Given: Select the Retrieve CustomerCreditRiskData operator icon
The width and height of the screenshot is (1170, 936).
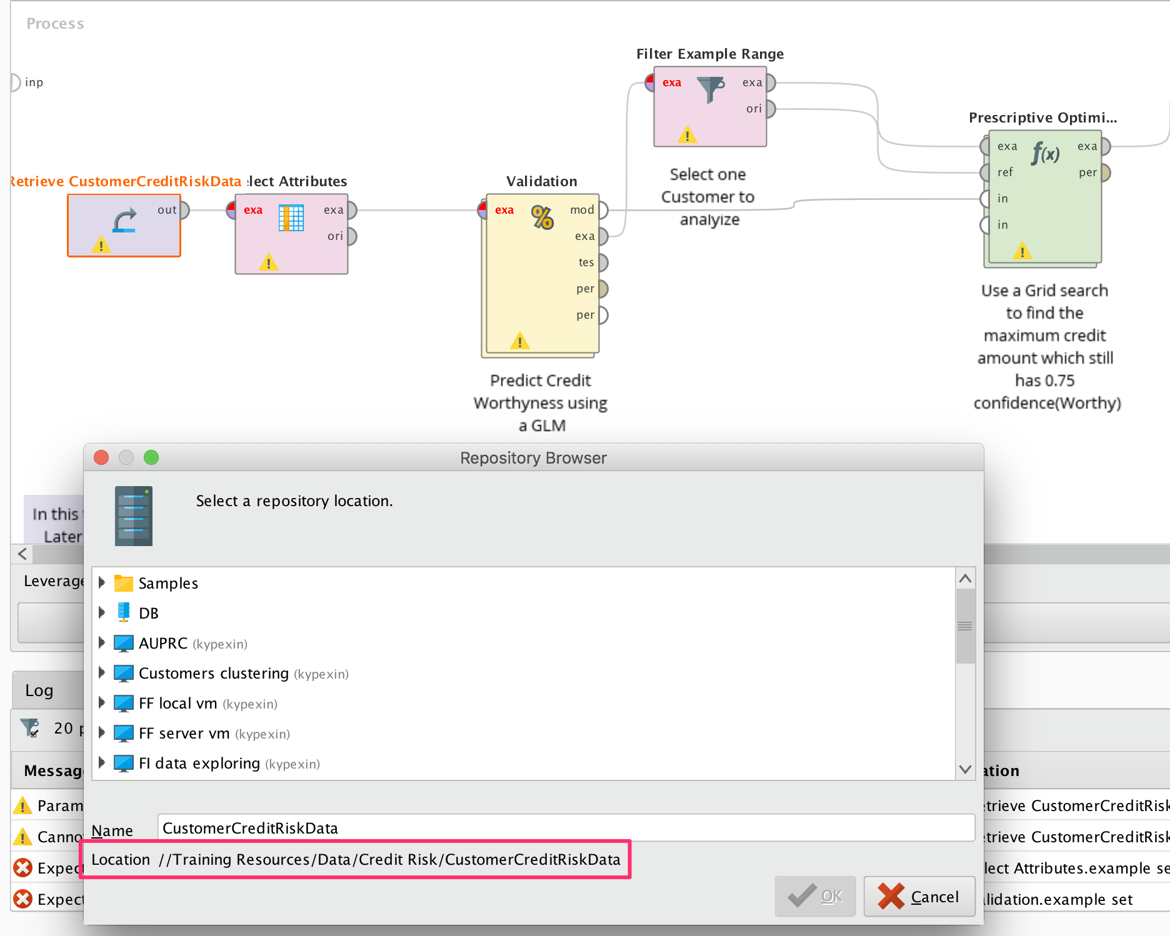Looking at the screenshot, I should 124,220.
